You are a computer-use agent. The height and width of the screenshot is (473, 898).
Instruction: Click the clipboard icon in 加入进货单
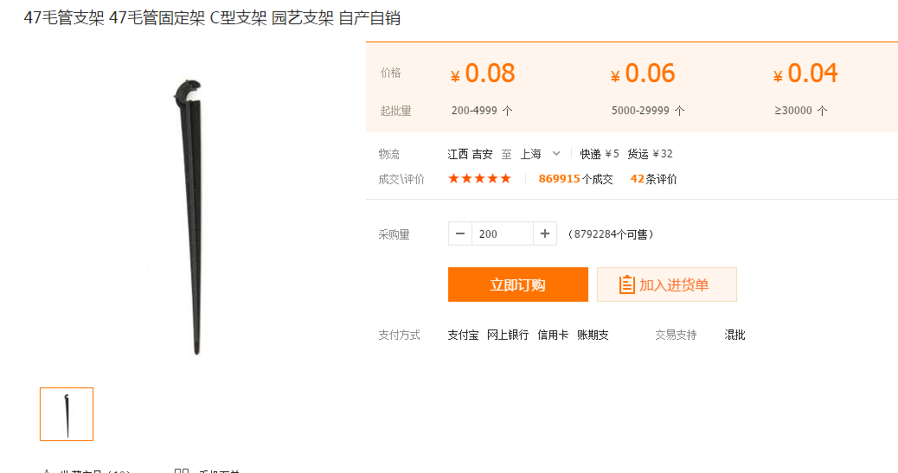(627, 284)
